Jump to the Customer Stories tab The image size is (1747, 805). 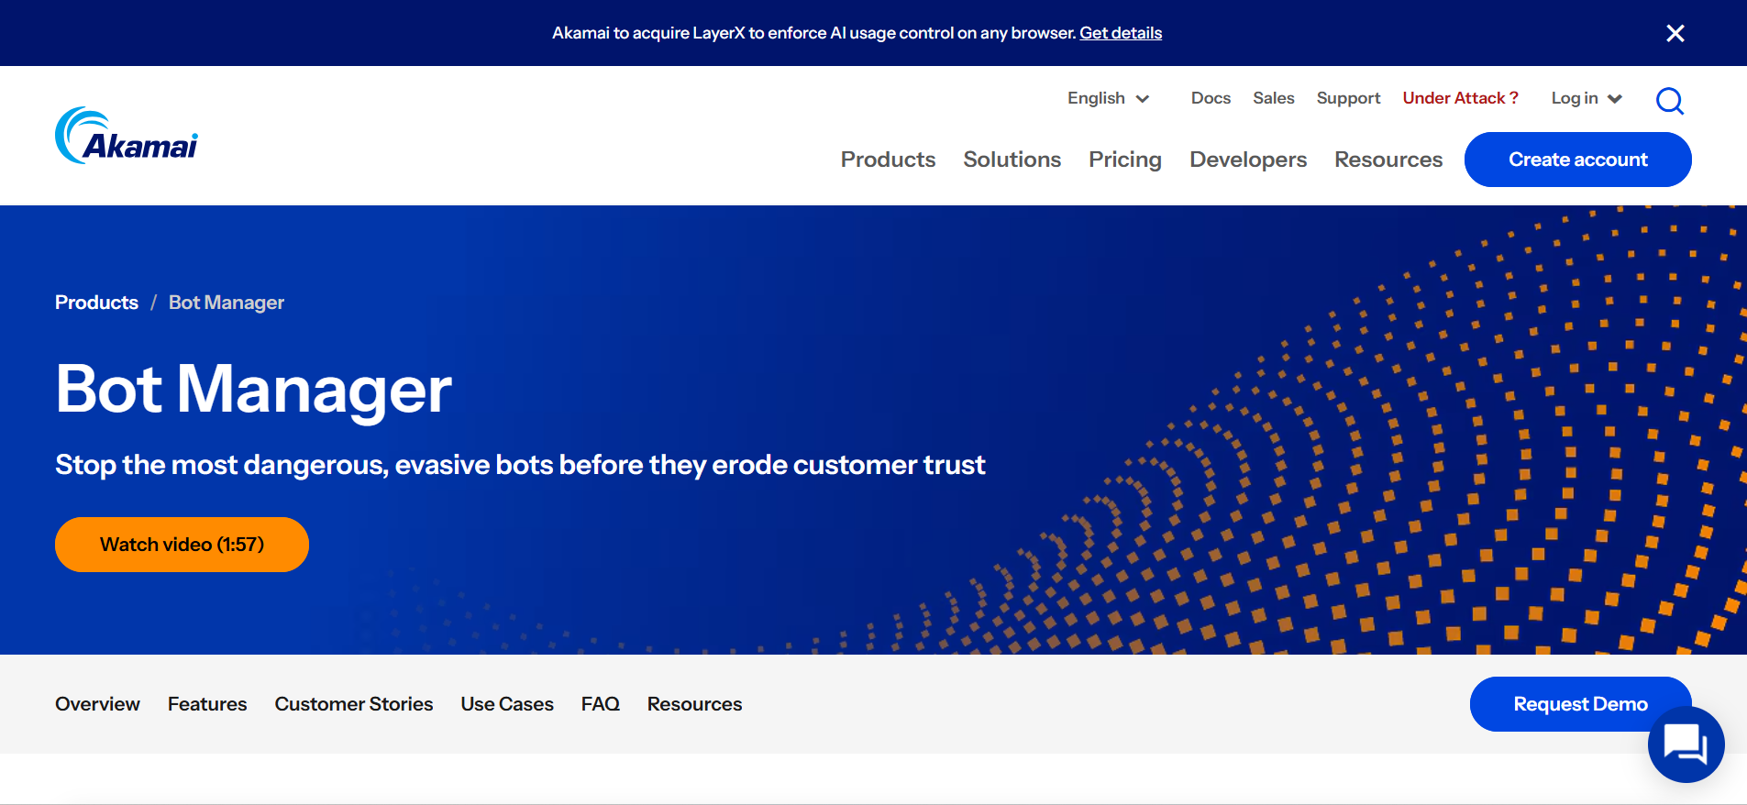(354, 704)
